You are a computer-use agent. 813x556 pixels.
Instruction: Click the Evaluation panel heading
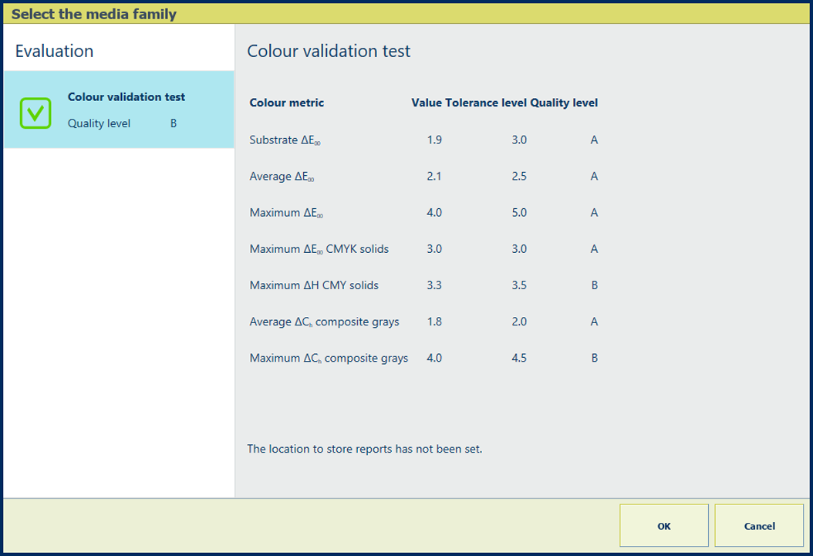[54, 51]
